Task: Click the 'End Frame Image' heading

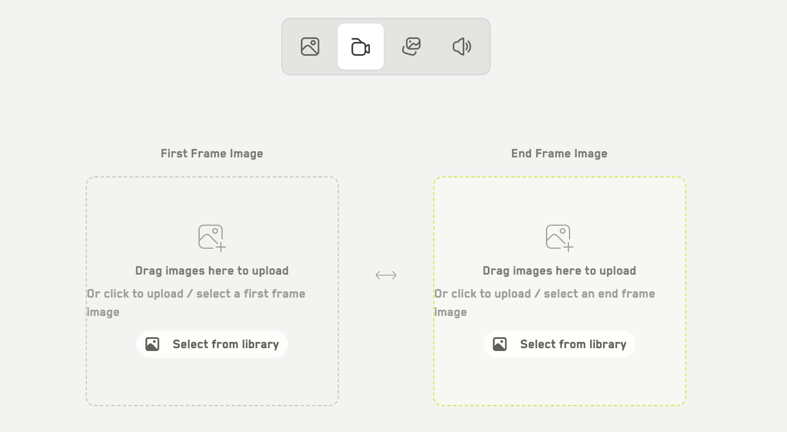Action: point(560,153)
